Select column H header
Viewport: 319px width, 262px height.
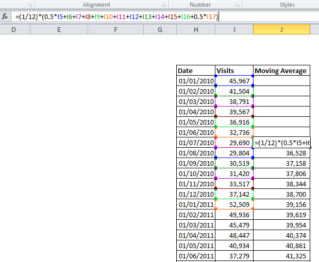[x=196, y=30]
